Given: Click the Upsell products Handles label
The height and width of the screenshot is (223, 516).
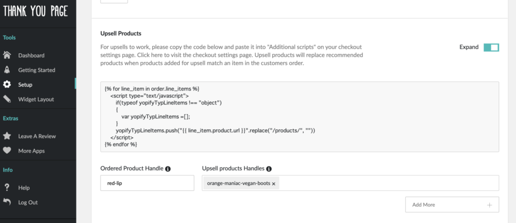Looking at the screenshot, I should click(233, 169).
